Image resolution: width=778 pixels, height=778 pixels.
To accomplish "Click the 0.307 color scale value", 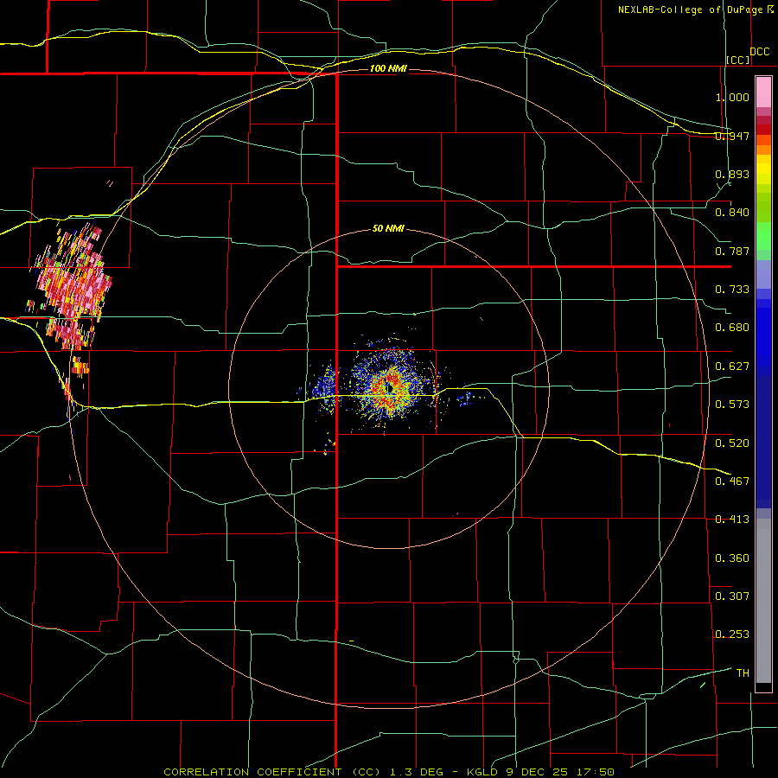I will coord(732,596).
